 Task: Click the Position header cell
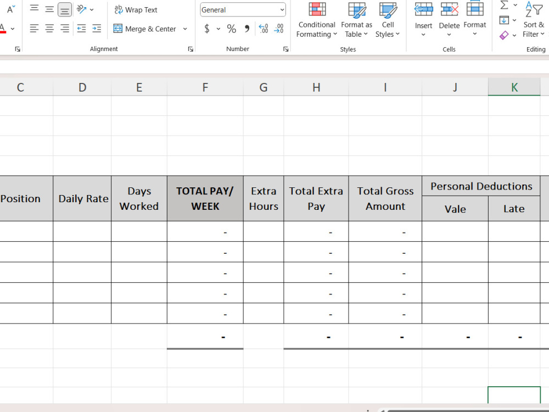(26, 199)
